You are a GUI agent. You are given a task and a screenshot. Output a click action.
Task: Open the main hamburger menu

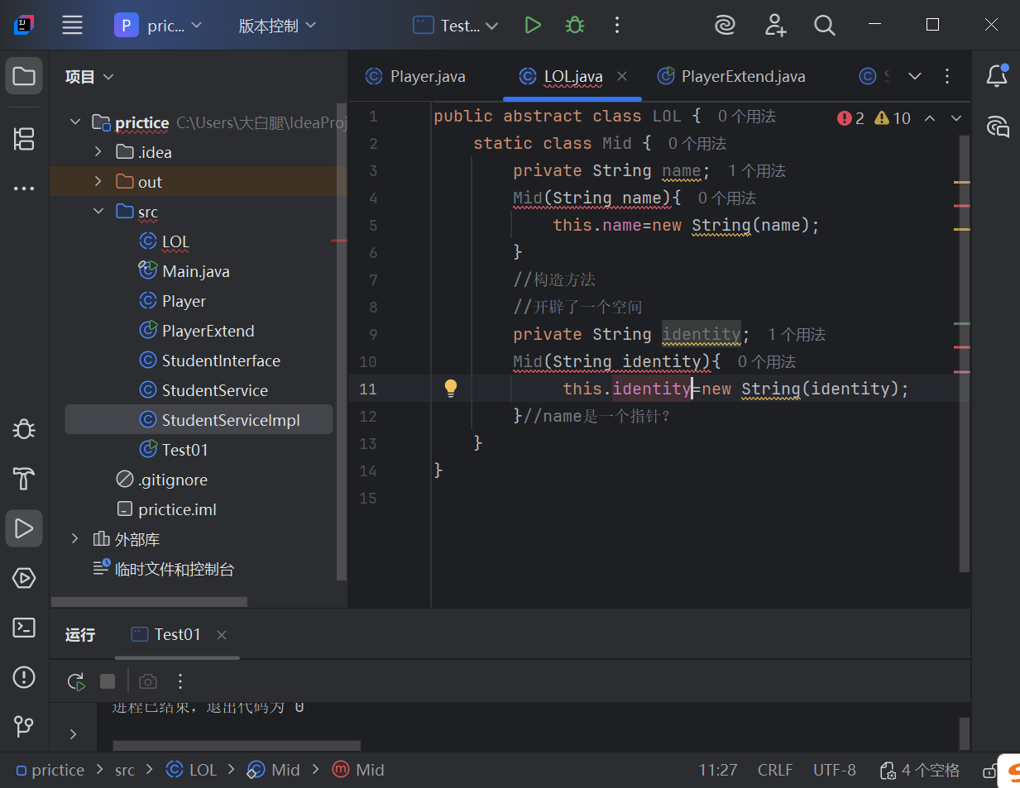tap(72, 25)
